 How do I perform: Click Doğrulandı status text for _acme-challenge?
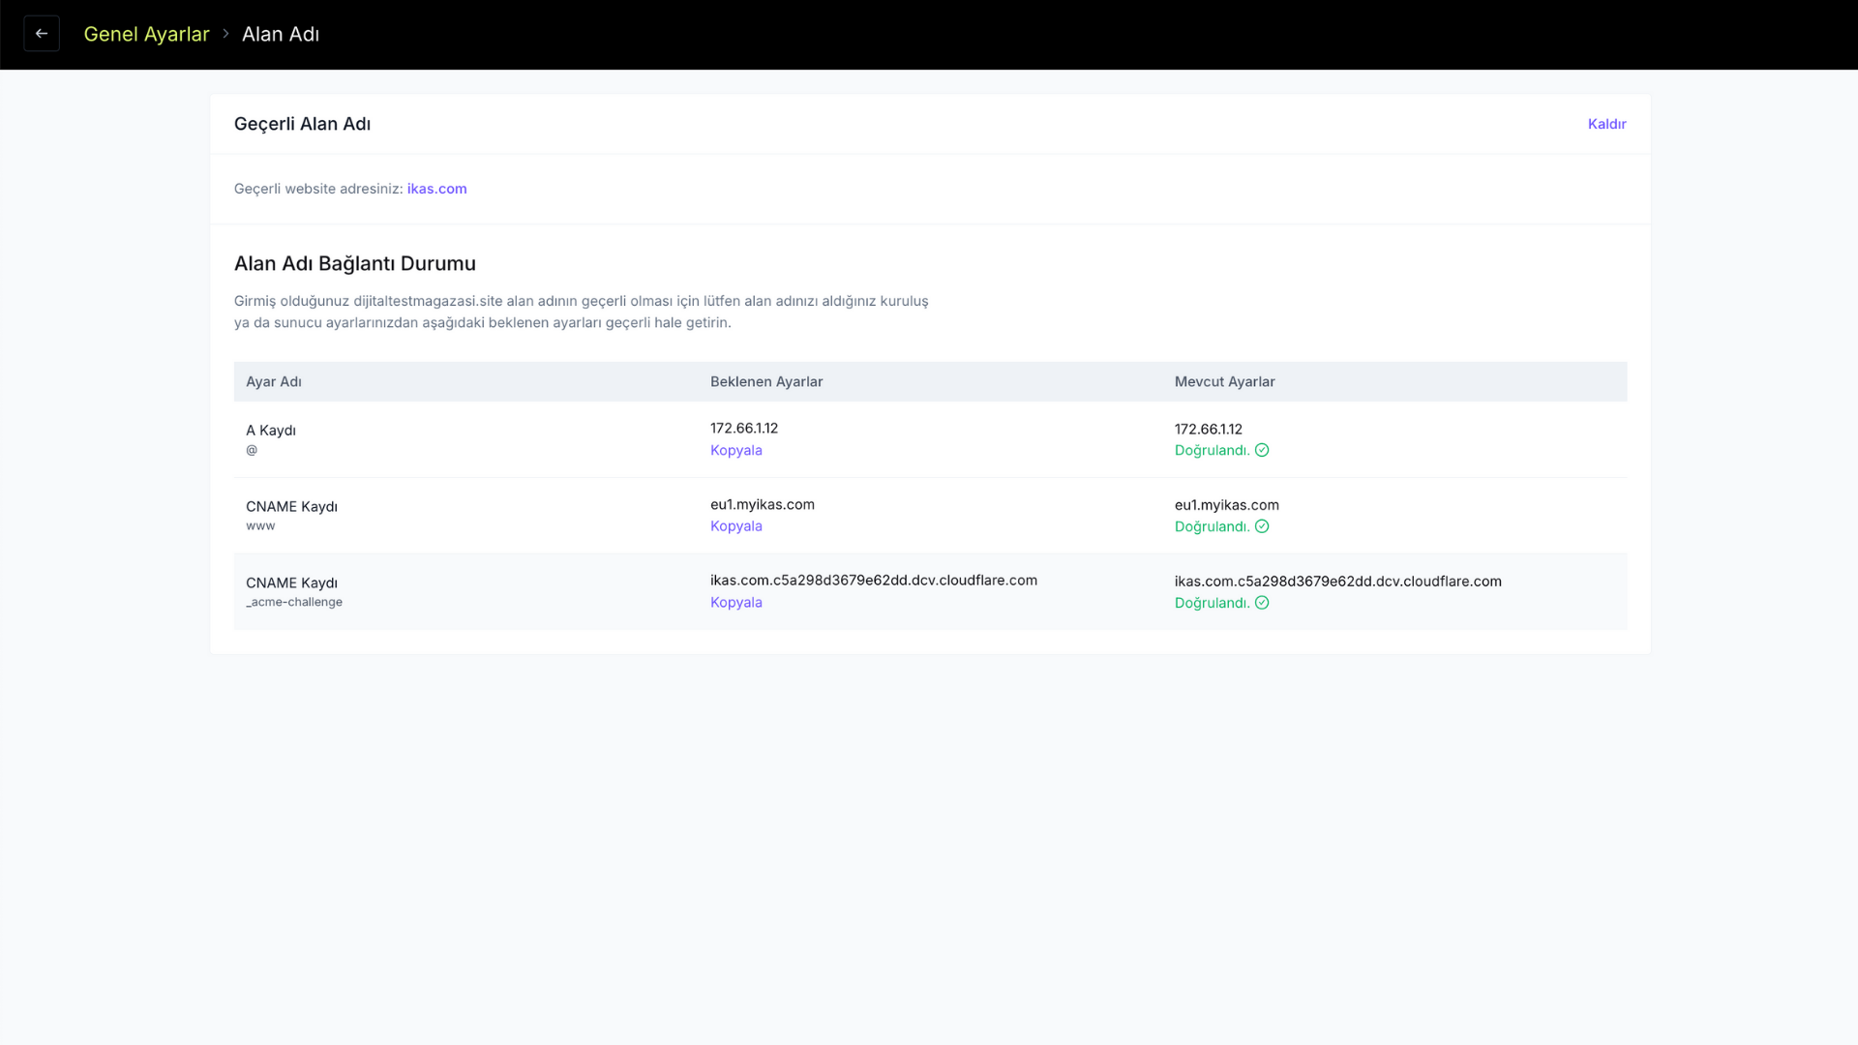tap(1212, 603)
